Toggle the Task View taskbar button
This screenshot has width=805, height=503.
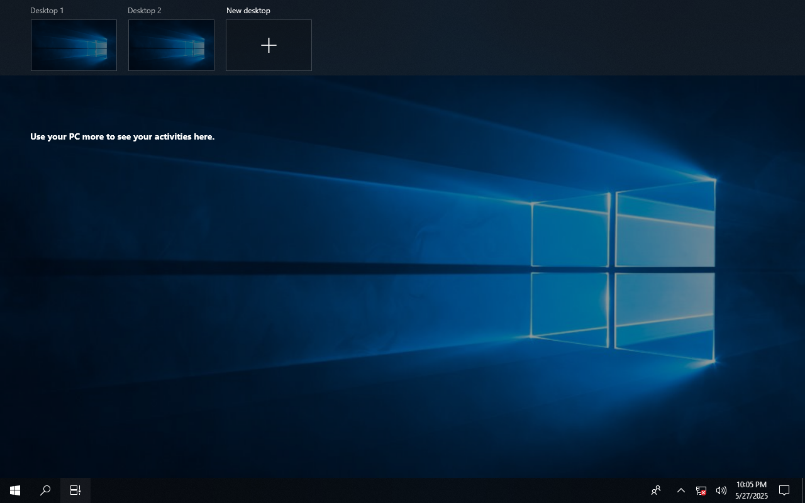coord(75,490)
